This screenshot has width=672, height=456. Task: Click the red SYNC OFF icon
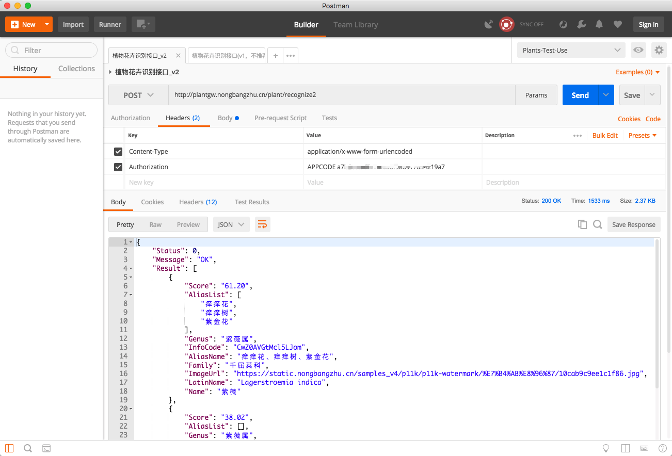[506, 24]
